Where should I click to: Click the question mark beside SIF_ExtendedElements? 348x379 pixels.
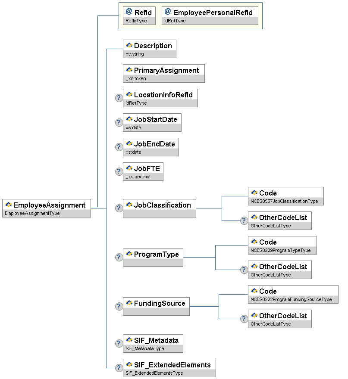119,368
